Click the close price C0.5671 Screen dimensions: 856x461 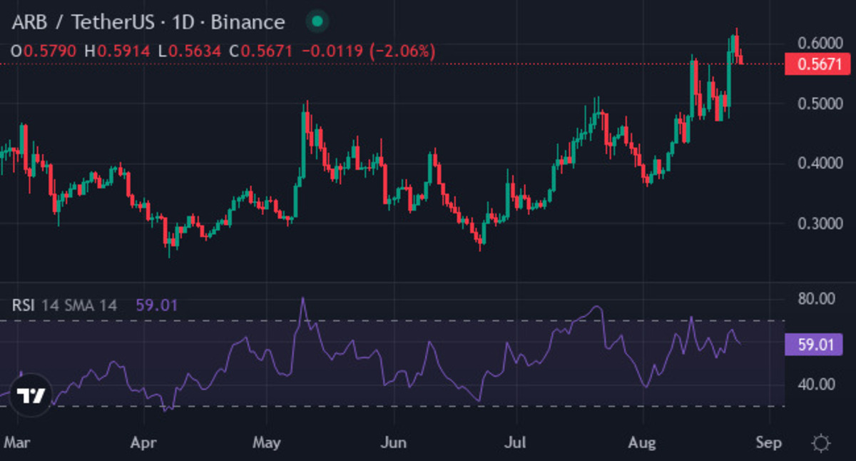point(263,51)
